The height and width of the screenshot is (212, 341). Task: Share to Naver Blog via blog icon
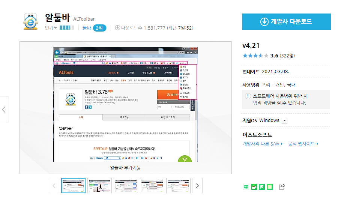(x=246, y=187)
